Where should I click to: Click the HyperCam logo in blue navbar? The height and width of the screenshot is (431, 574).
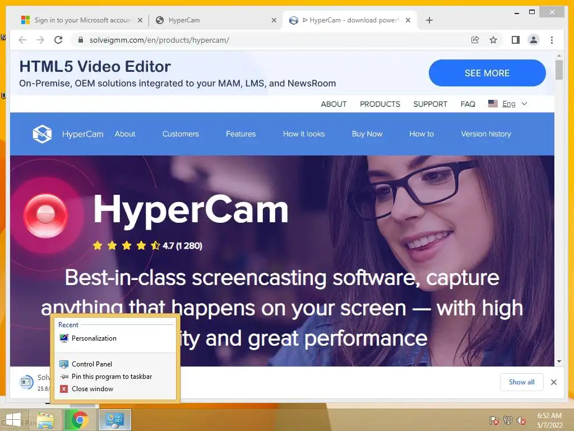[x=42, y=134]
